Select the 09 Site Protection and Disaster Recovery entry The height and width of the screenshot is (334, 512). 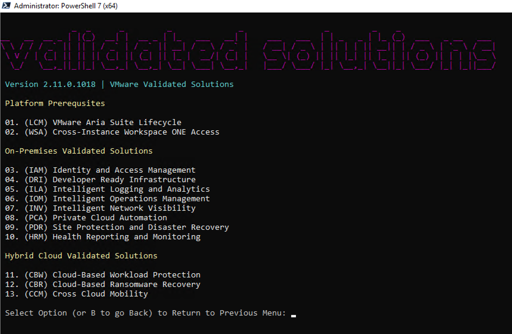pos(117,227)
